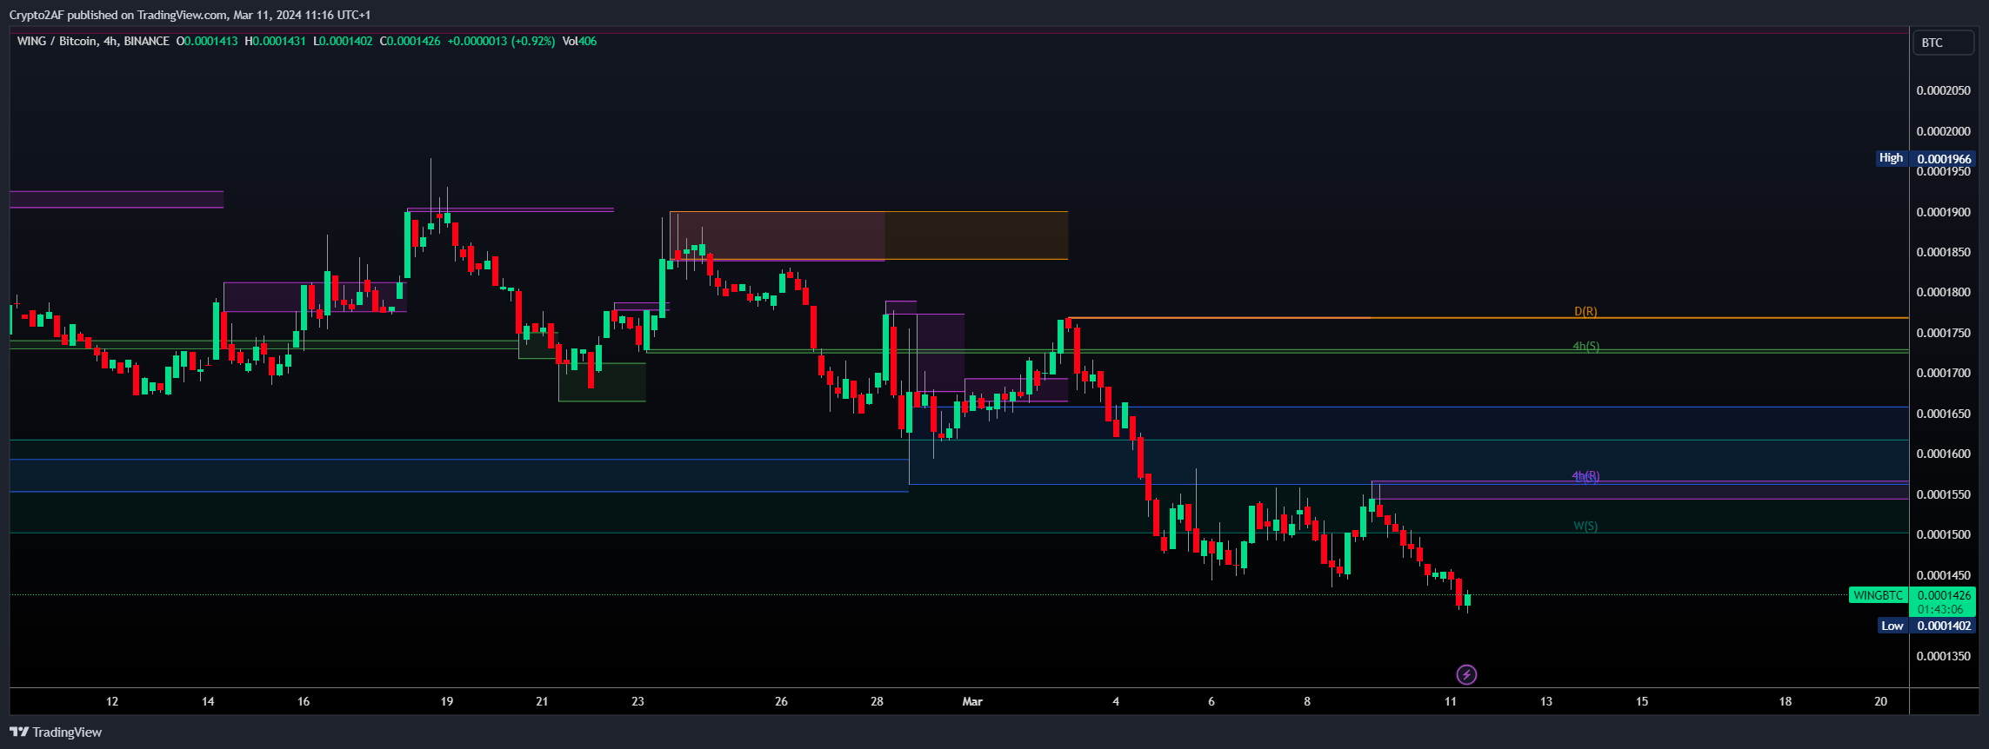Click the '26' date label on time axis
The height and width of the screenshot is (749, 1989).
781,701
